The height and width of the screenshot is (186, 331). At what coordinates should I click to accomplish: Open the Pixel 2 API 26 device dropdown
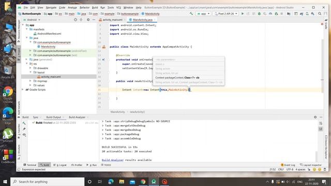(x=226, y=14)
